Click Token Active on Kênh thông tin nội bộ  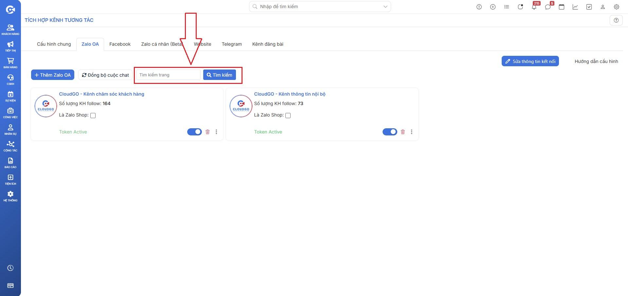tap(268, 132)
